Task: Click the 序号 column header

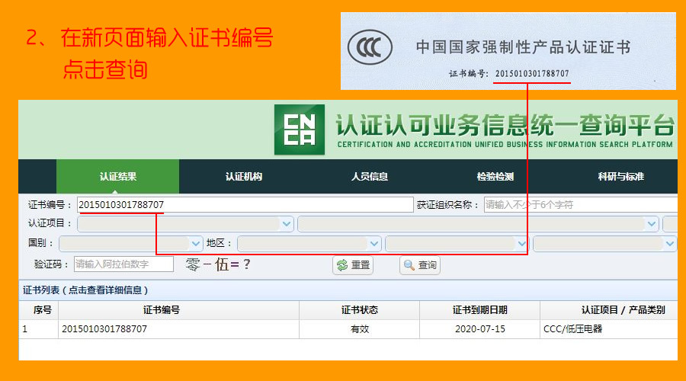Action: (39, 310)
